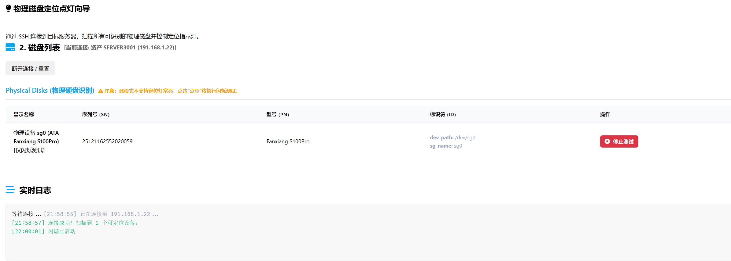The width and height of the screenshot is (731, 261).
Task: Click the 闪烁已启动 log entry
Action: click(44, 231)
